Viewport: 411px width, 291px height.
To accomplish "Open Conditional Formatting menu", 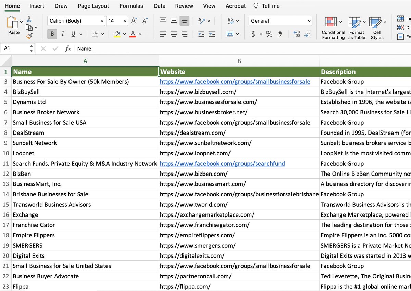I will pyautogui.click(x=333, y=28).
